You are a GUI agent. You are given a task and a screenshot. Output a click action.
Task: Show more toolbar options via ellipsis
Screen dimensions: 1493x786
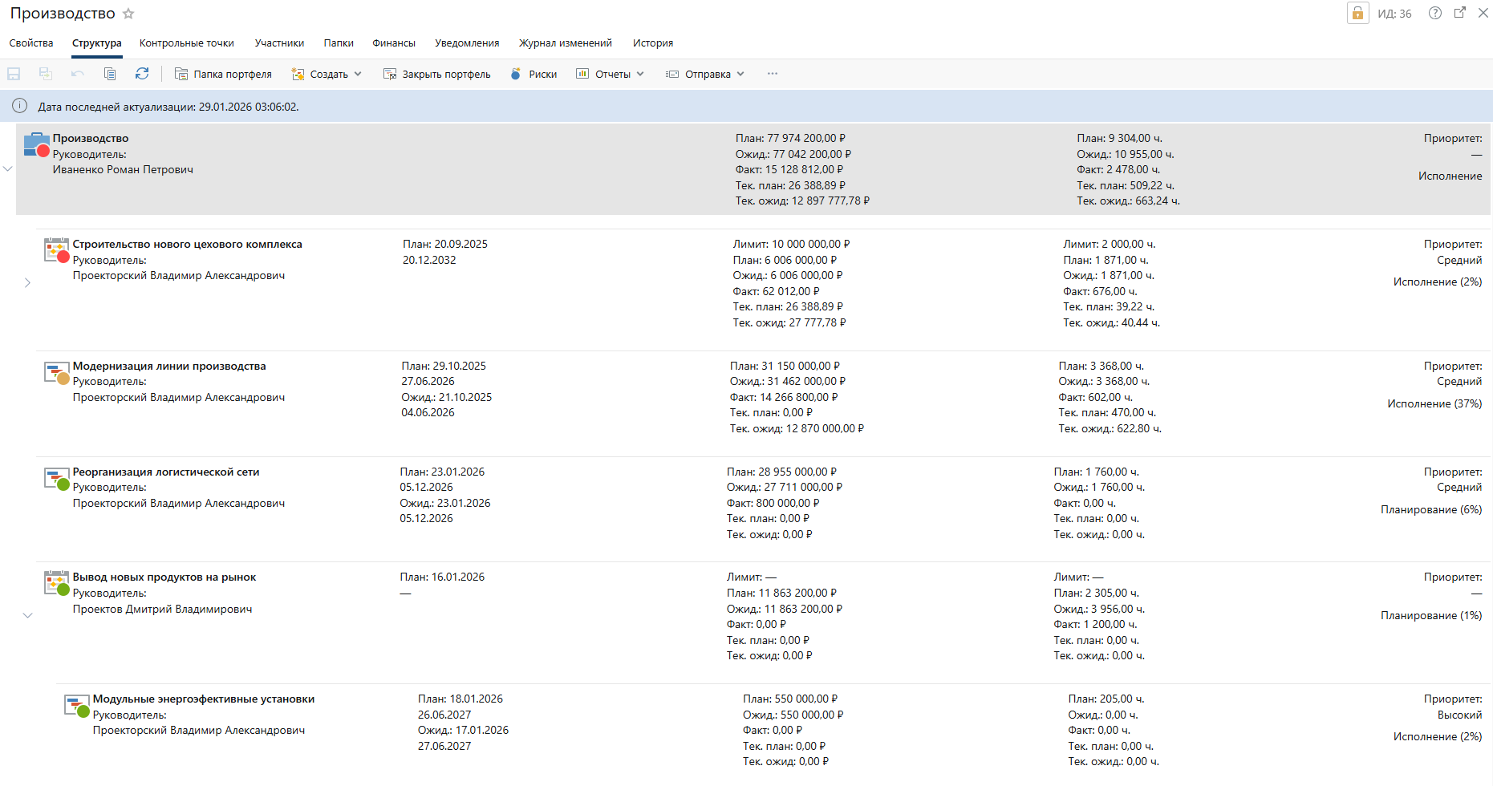(x=773, y=74)
